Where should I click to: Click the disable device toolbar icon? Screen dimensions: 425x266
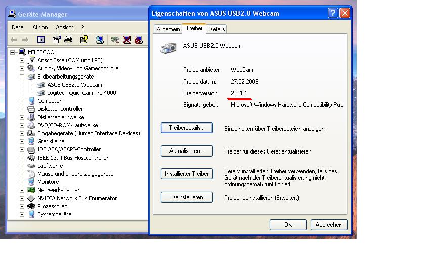pyautogui.click(x=139, y=40)
